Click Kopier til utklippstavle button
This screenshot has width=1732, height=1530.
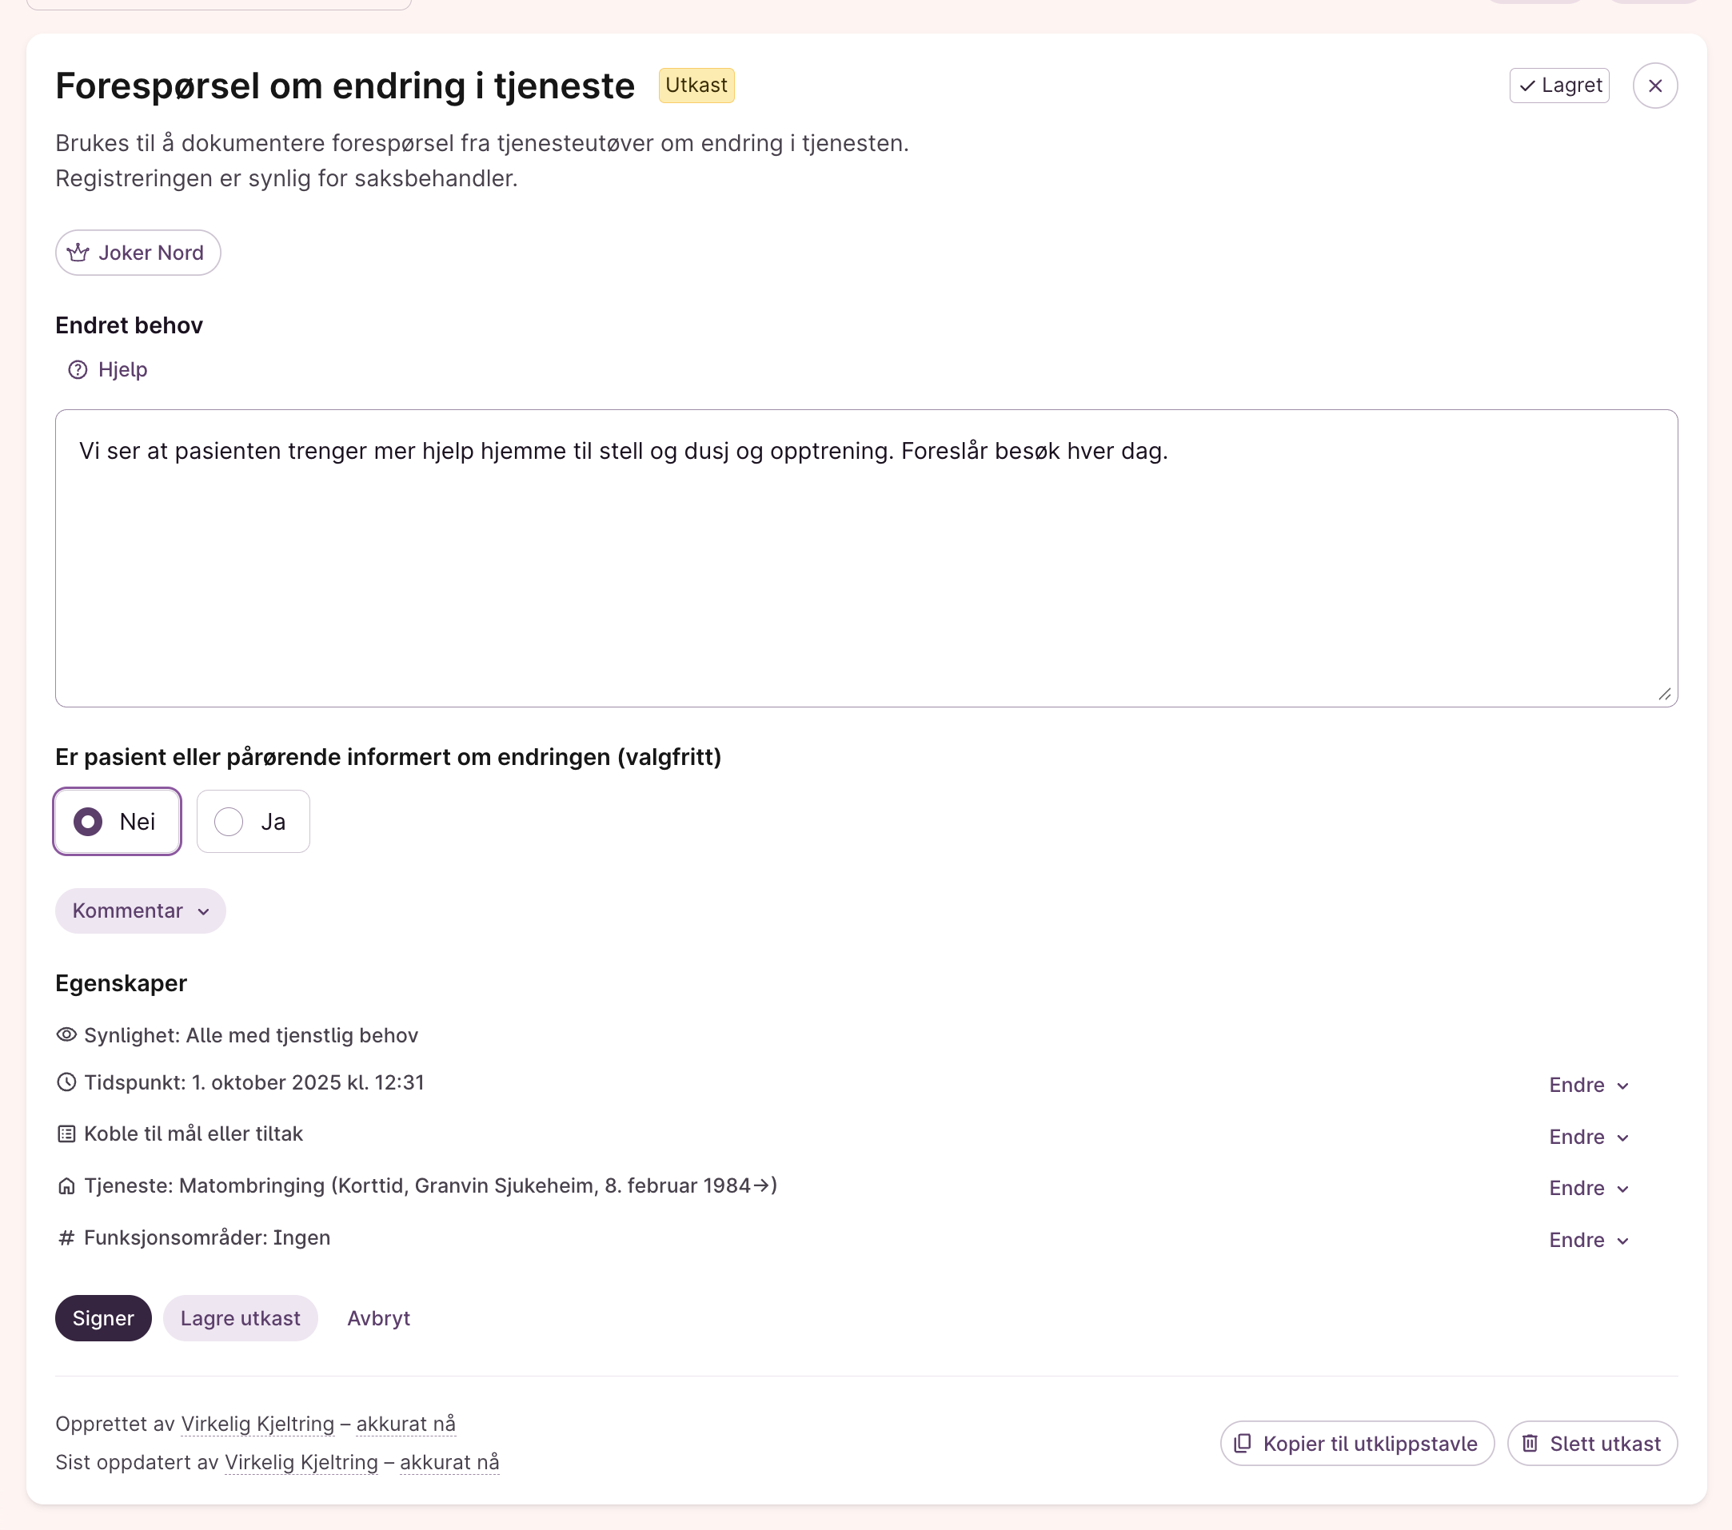1357,1443
